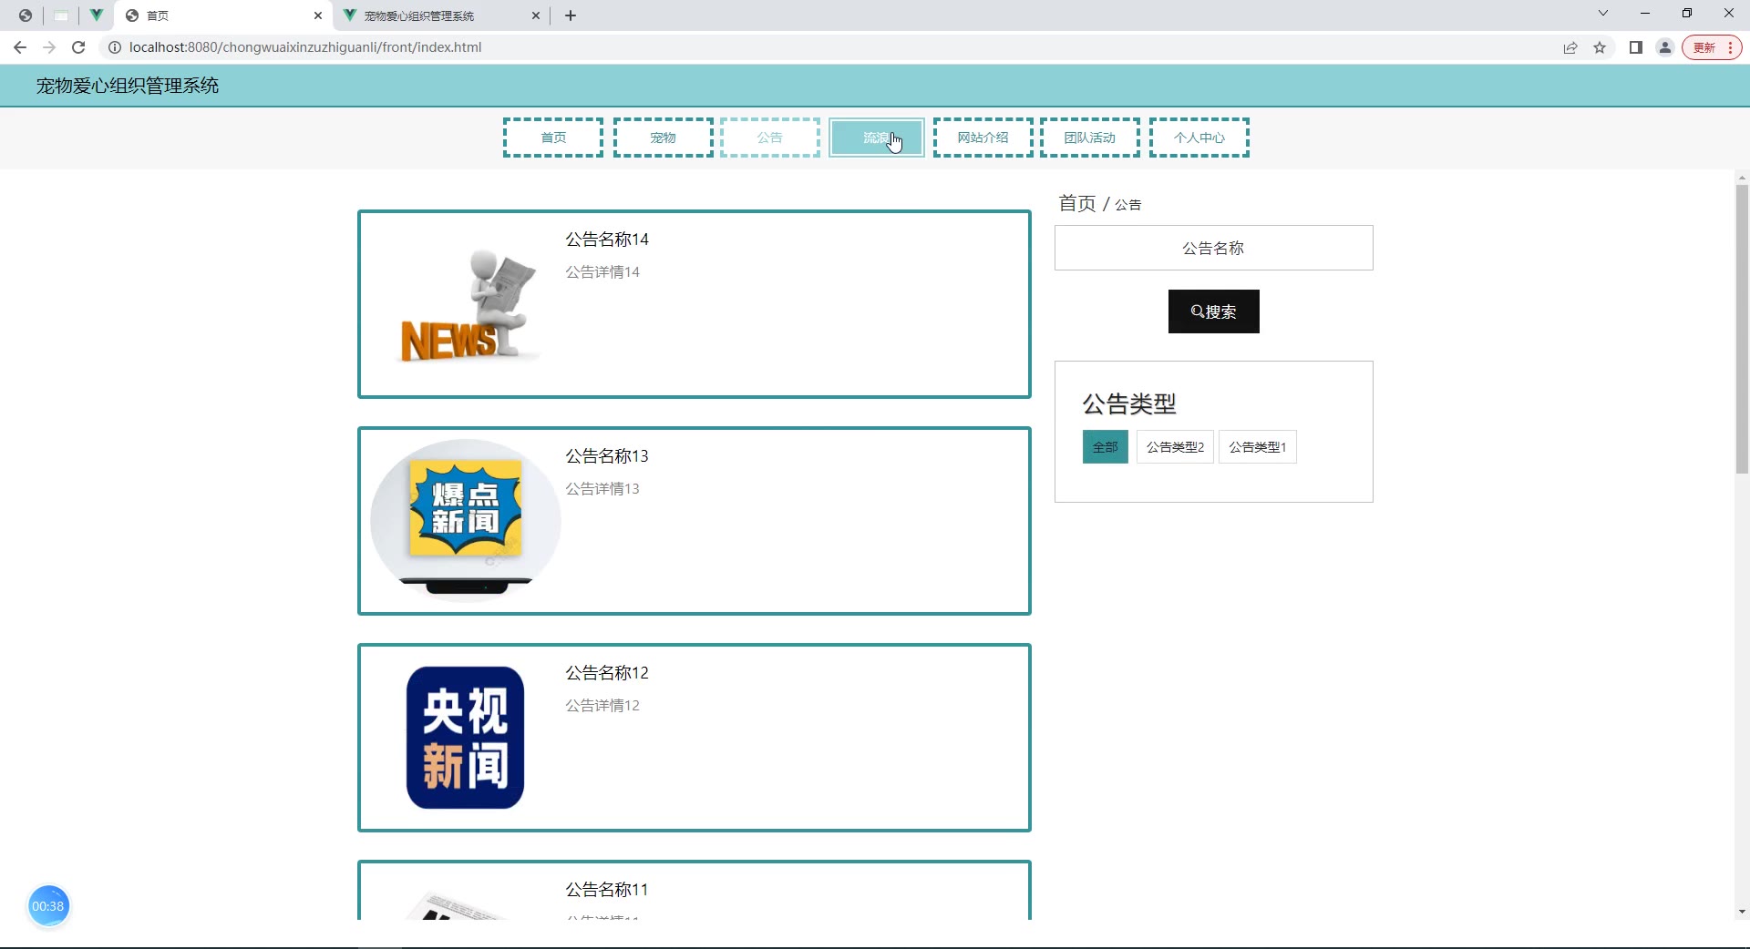This screenshot has height=949, width=1750.
Task: Open a new browser tab
Action: click(x=571, y=15)
